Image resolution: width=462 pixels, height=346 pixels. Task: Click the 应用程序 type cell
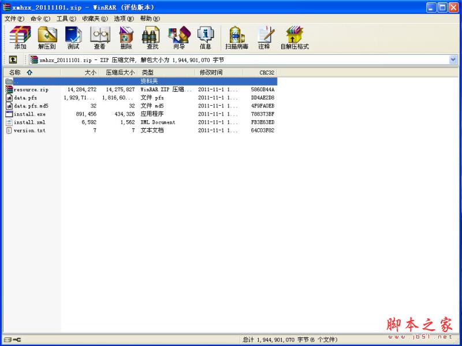152,114
